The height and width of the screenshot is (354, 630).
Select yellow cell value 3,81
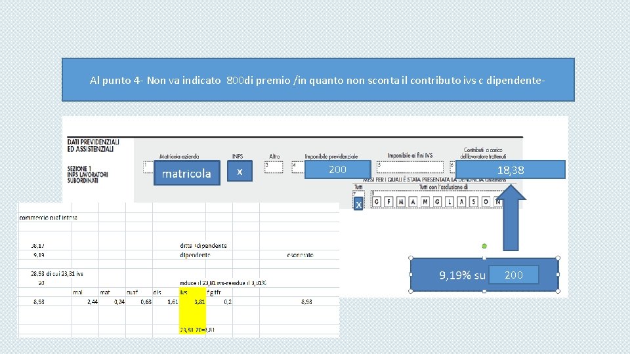pyautogui.click(x=192, y=302)
